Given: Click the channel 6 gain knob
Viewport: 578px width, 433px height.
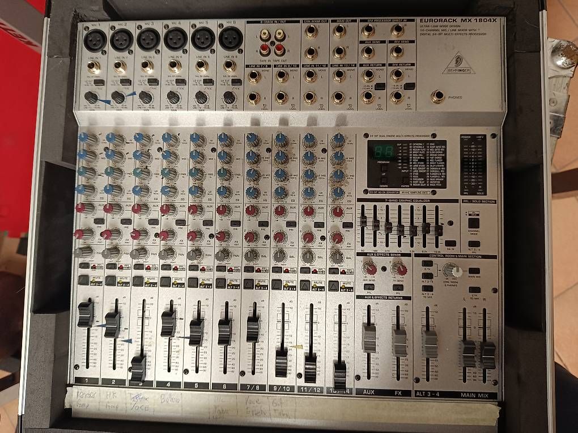Looking at the screenshot, I should tap(228, 97).
